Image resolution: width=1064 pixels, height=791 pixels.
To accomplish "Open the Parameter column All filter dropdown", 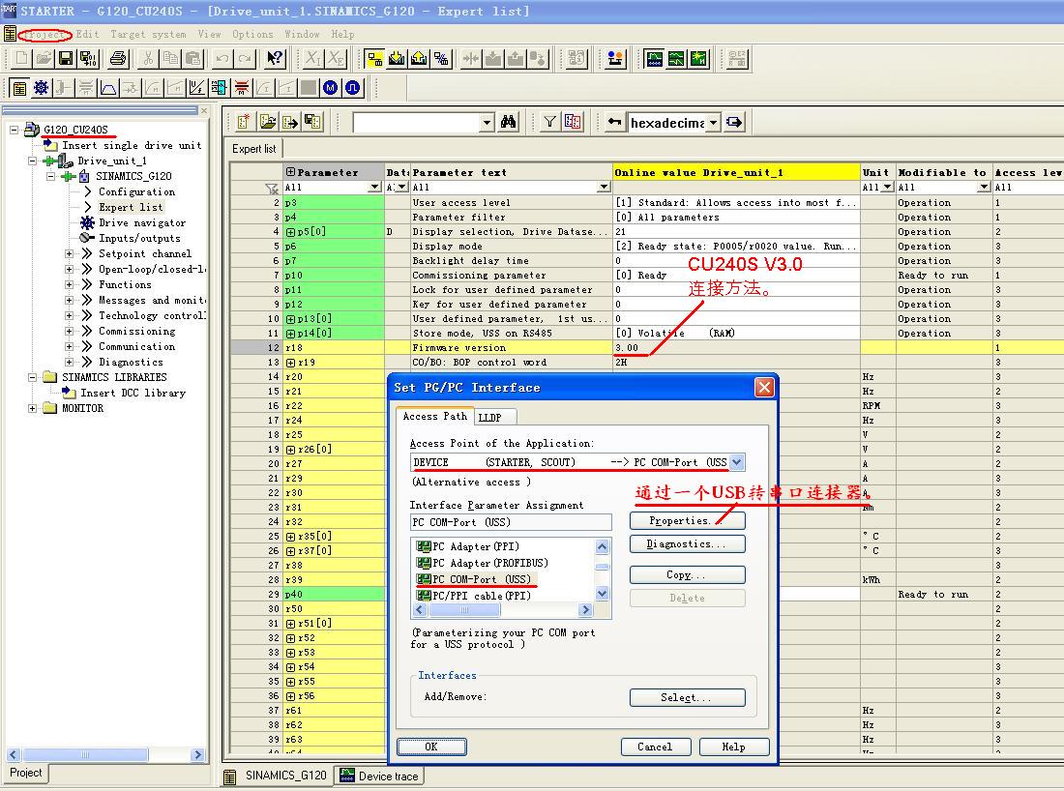I will pos(374,187).
